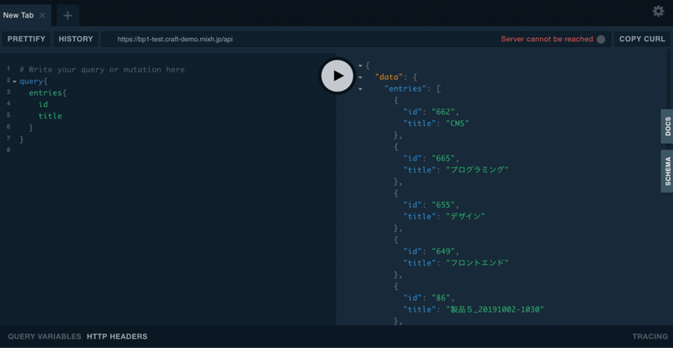Open the settings gear
This screenshot has height=348, width=673.
[658, 11]
